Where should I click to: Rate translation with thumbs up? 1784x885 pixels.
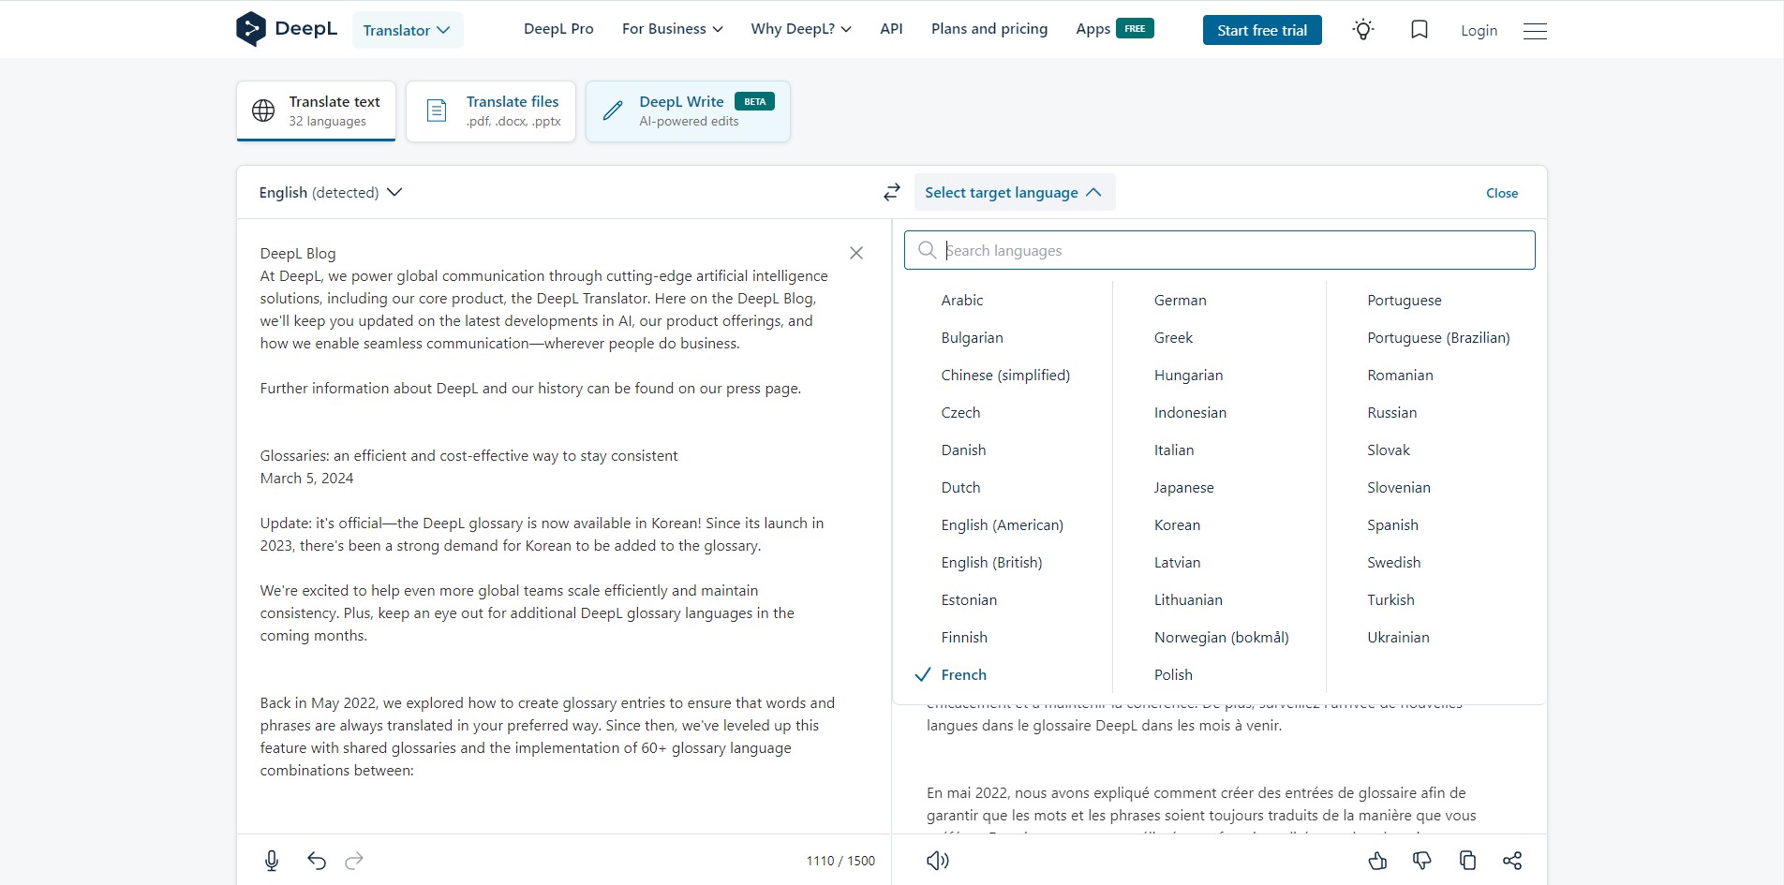1377,861
